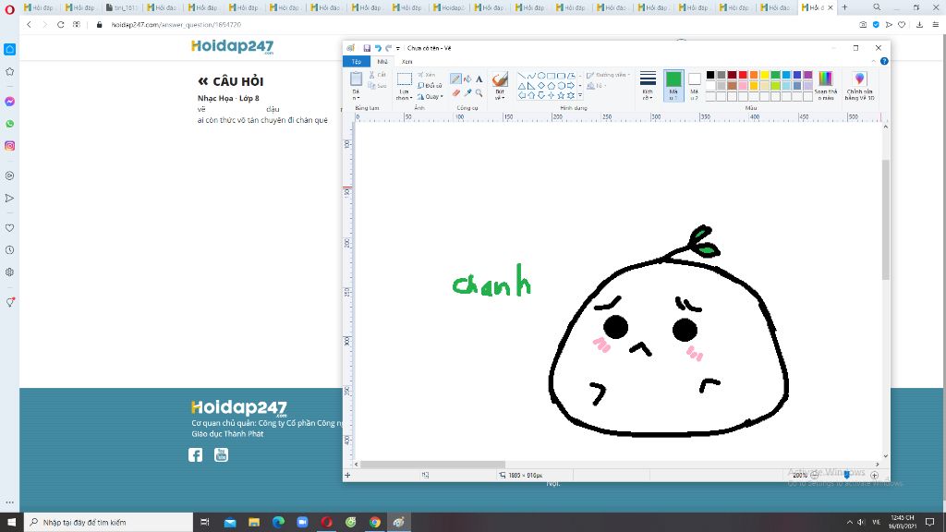Select the Fill with color bucket tool
946x532 pixels.
click(x=467, y=79)
